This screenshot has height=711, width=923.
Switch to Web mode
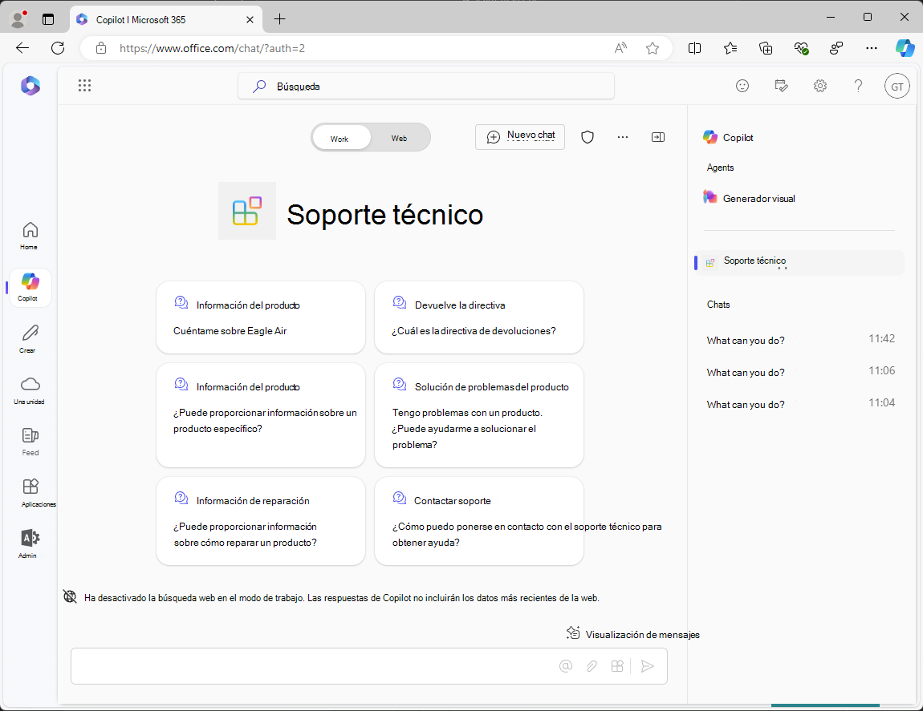(x=399, y=138)
